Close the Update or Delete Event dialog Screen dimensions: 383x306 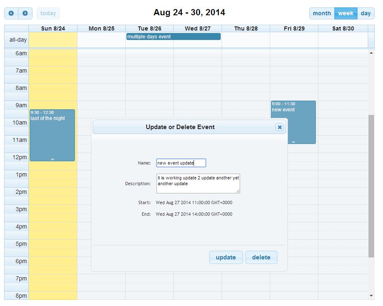[x=280, y=127]
